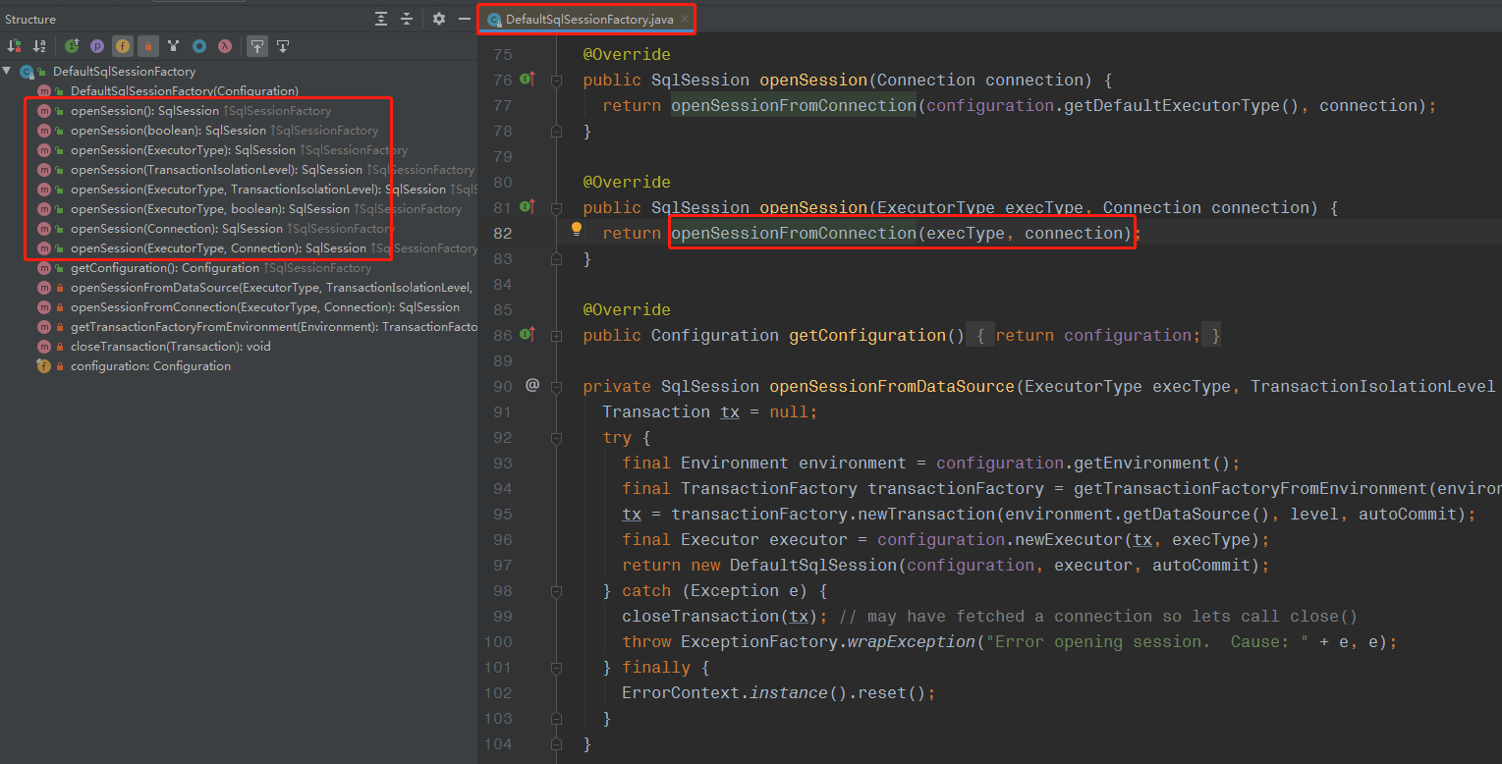Collapse try block fold marker at line 92
This screenshot has width=1502, height=764.
pos(556,438)
